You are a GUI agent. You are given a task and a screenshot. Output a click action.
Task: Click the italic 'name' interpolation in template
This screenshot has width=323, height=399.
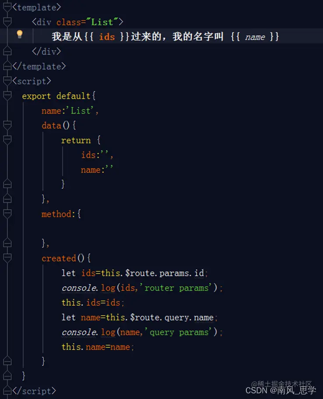coord(255,37)
